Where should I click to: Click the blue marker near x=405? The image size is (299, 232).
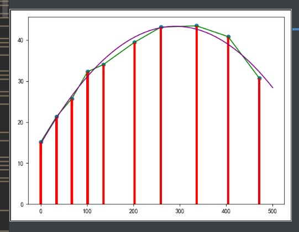click(228, 36)
